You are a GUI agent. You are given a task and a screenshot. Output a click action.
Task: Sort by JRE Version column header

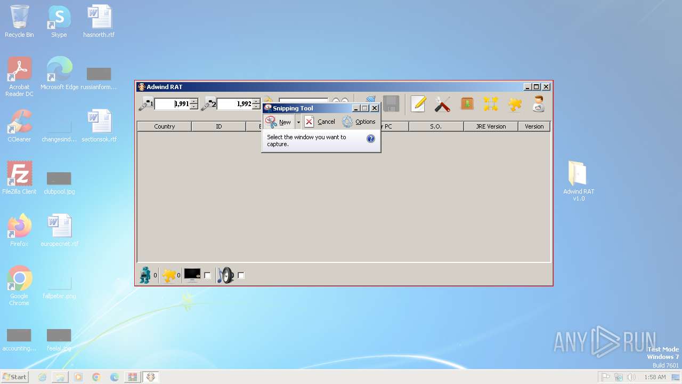491,126
